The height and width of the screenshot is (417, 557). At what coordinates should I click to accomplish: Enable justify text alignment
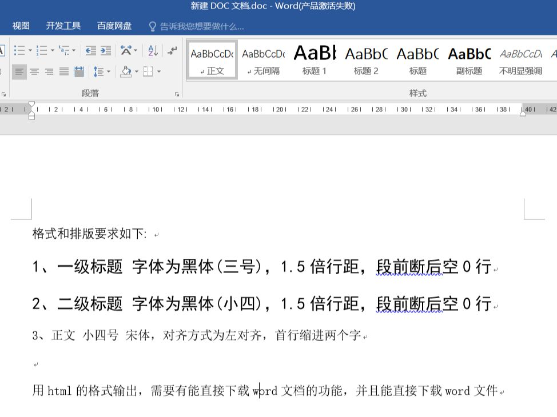[64, 72]
